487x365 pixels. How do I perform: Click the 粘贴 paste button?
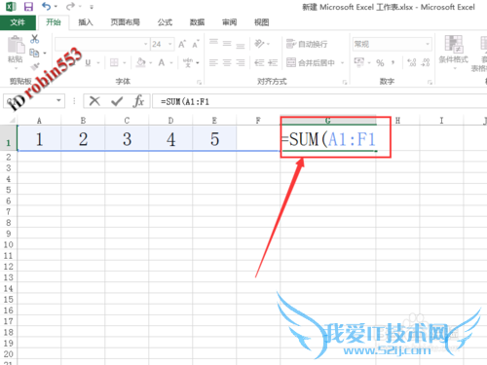coord(16,50)
